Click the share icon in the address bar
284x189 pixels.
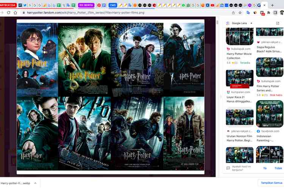click(x=233, y=12)
